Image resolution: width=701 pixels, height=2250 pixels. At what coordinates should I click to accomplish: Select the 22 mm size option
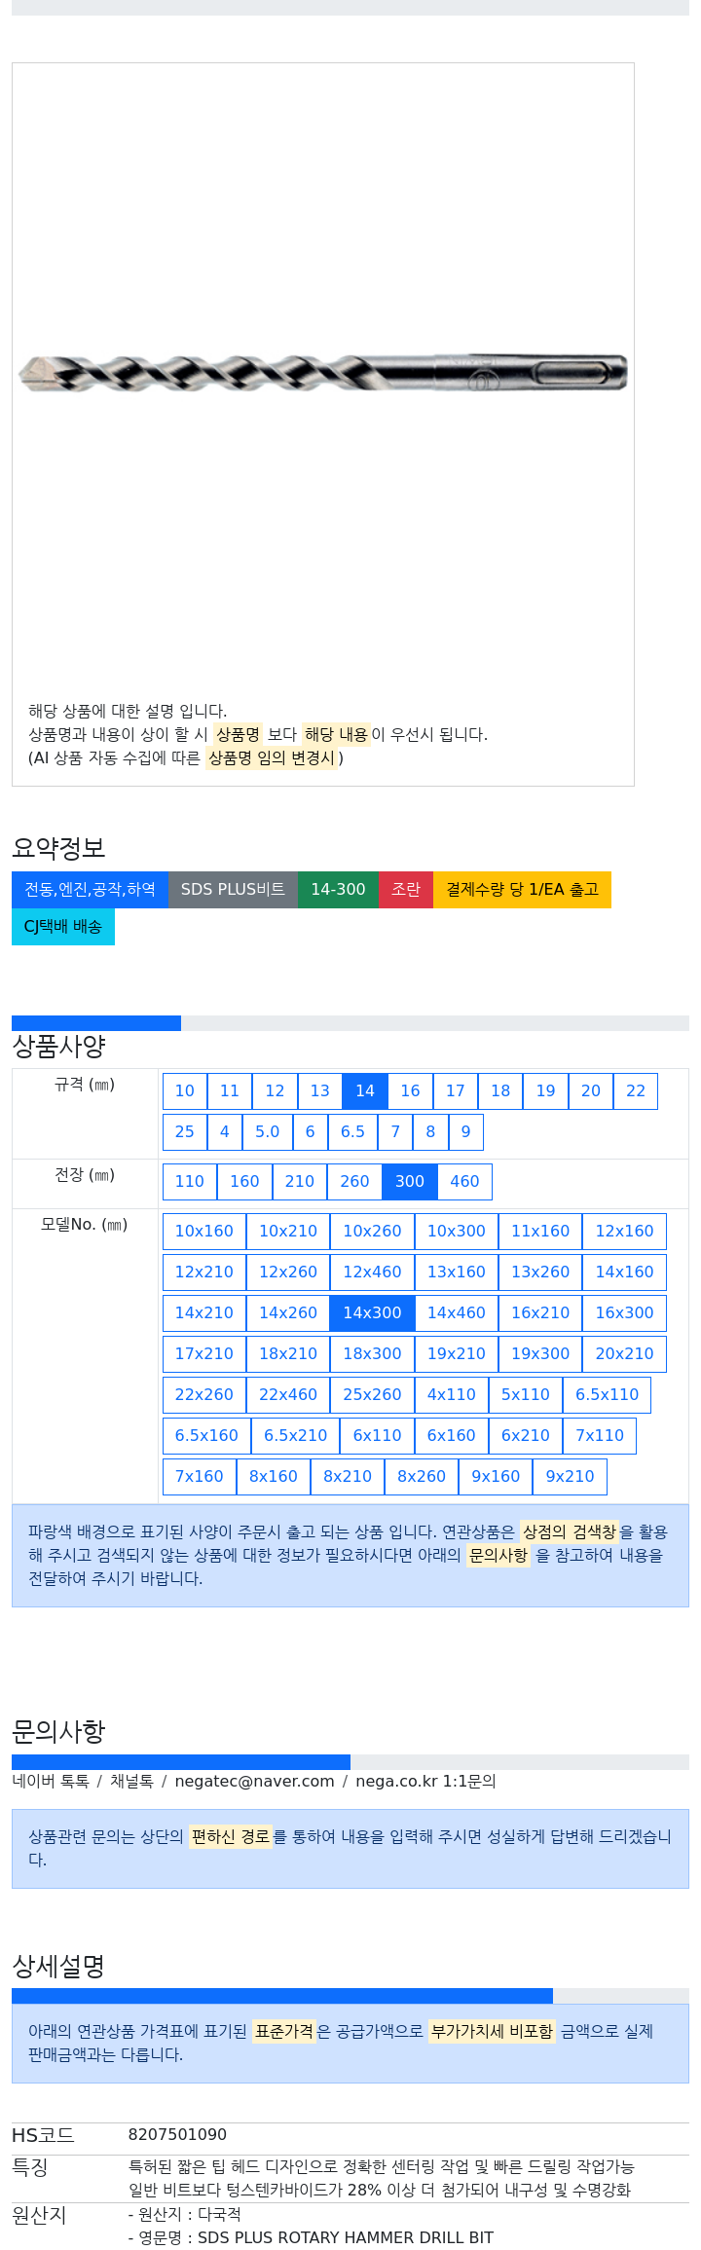coord(636,1091)
